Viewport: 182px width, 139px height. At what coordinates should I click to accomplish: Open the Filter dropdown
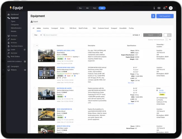[38, 35]
